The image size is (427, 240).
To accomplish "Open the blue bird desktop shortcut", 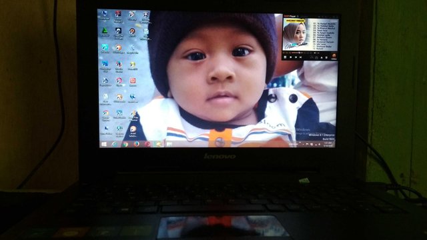I will click(x=133, y=97).
